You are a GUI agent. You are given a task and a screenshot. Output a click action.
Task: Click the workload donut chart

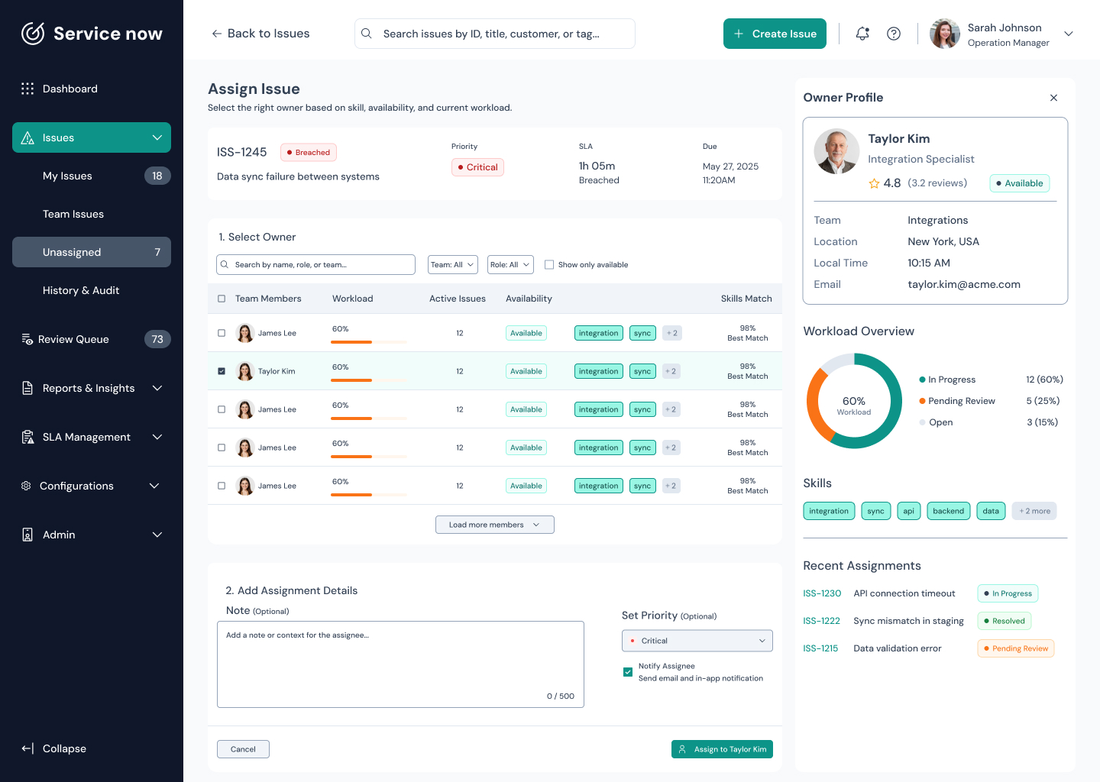(x=854, y=401)
